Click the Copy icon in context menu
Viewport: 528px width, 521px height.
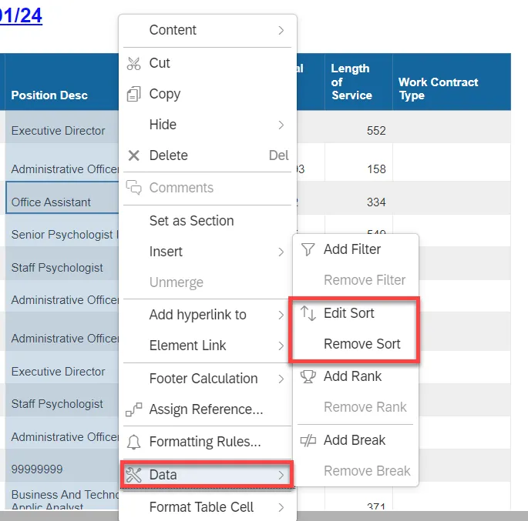(x=134, y=94)
